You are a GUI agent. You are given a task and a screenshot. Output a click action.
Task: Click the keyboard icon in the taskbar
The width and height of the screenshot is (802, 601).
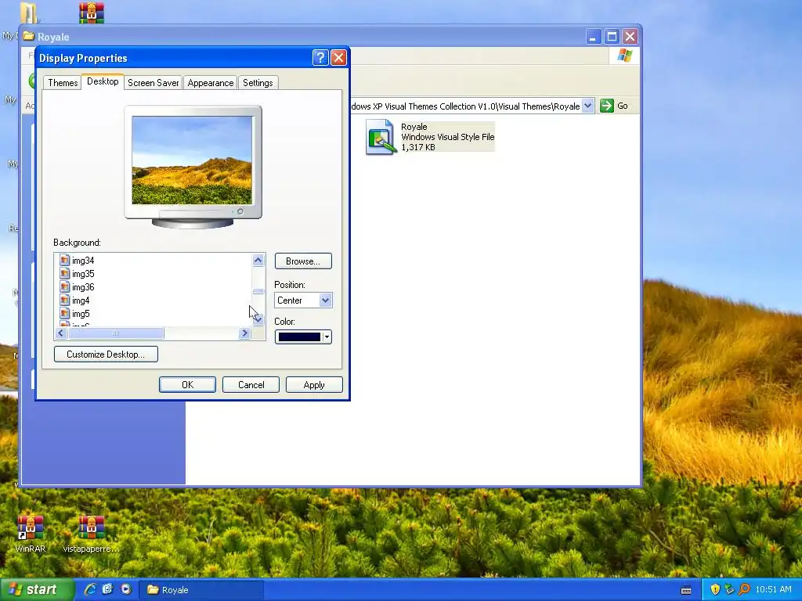point(686,590)
